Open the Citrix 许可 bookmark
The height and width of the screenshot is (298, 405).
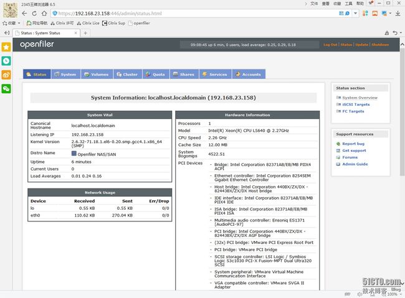[62, 23]
